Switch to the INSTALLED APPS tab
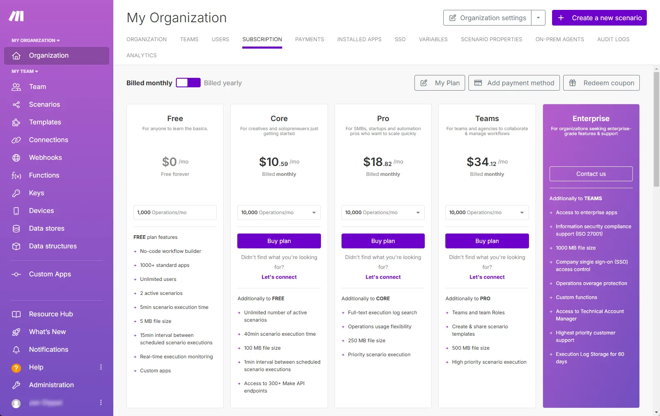Screen dimensions: 660x416 pyautogui.click(x=359, y=40)
